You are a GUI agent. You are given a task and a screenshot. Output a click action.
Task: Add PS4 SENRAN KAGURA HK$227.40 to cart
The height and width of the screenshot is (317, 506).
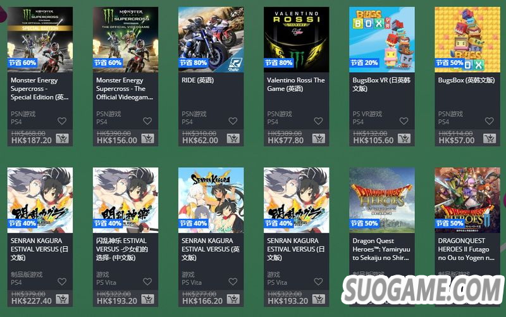pyautogui.click(x=62, y=299)
